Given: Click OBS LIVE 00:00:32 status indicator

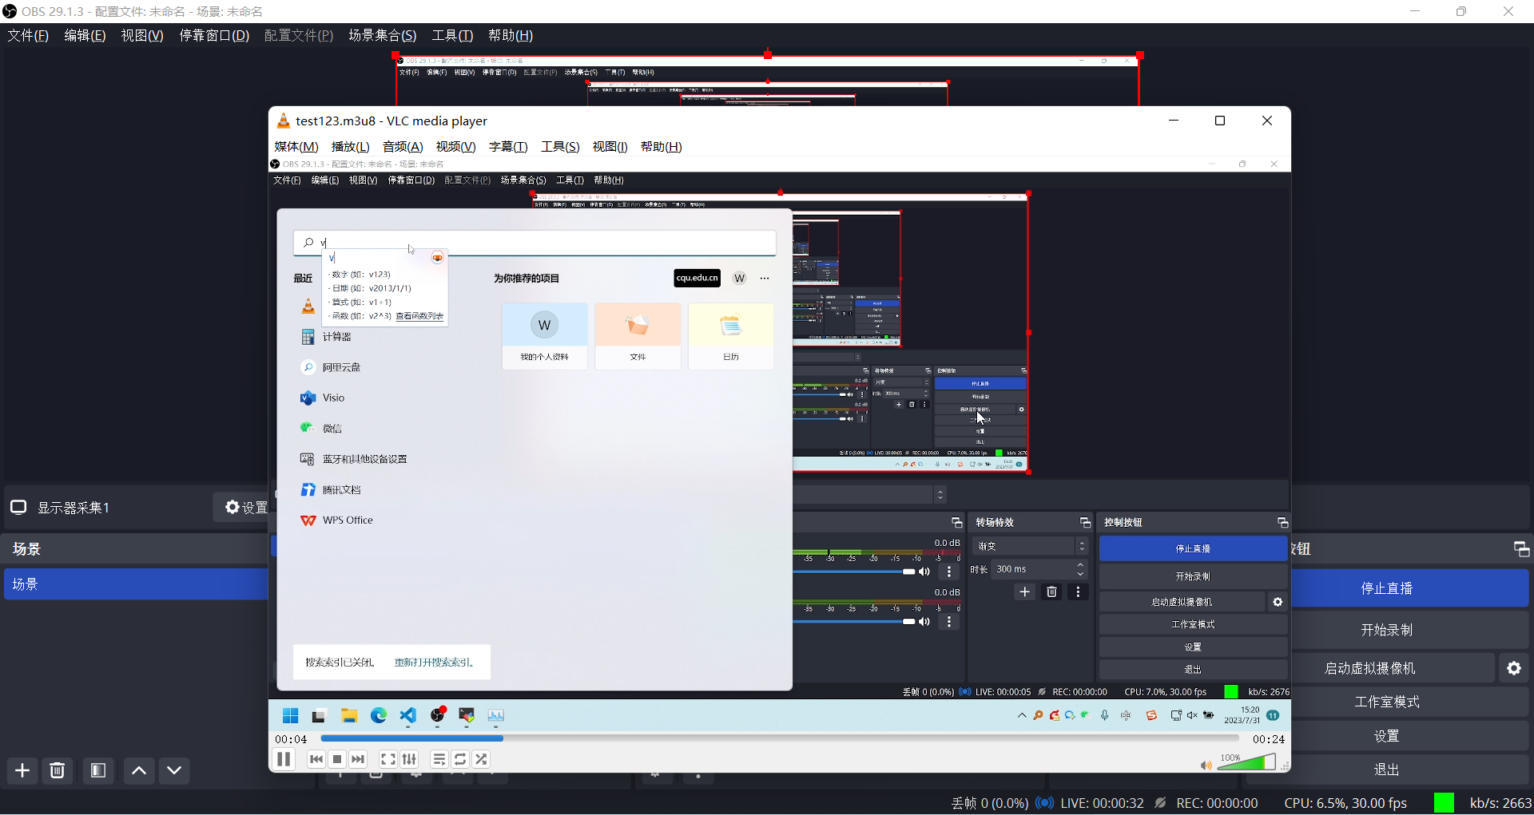Looking at the screenshot, I should [x=1090, y=803].
